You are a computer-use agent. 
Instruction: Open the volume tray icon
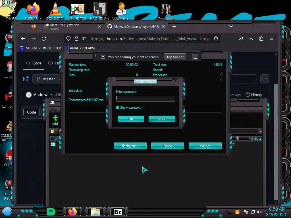click(x=259, y=212)
